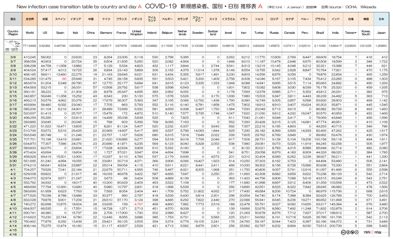Click the 'Japan' header cell
The image size is (393, 239).
point(381,33)
